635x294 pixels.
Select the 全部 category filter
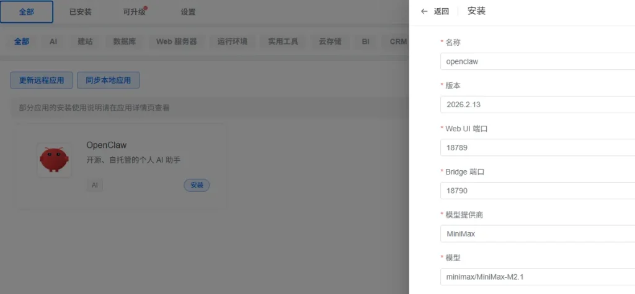[22, 41]
